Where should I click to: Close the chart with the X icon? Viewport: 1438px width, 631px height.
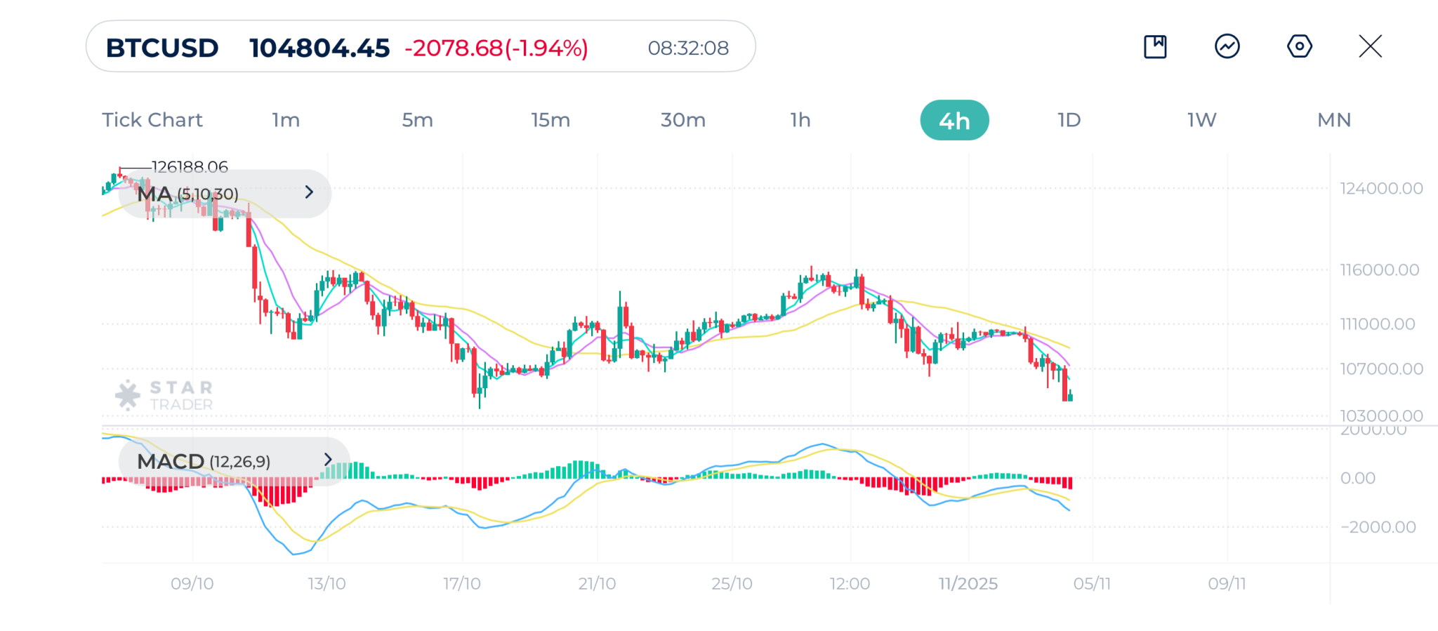click(1370, 47)
